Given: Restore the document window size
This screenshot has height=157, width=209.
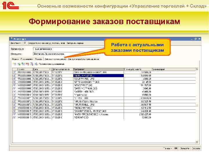Looking at the screenshot, I should point(196,39).
